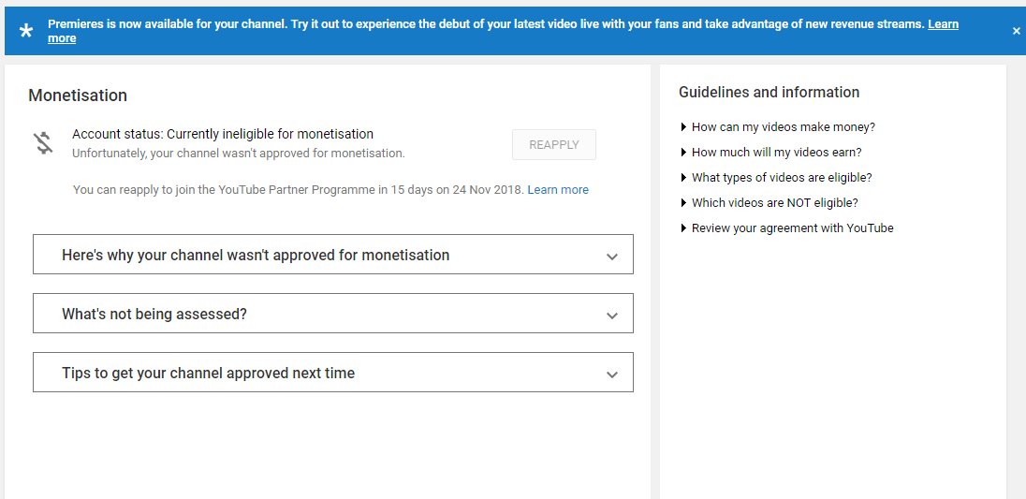Click triangle beside "How can my videos make money?"
Screen dimensions: 1026x499
[x=684, y=127]
